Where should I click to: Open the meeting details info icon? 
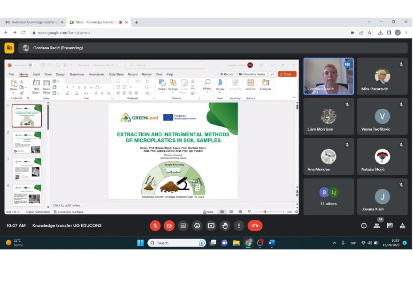point(364,226)
